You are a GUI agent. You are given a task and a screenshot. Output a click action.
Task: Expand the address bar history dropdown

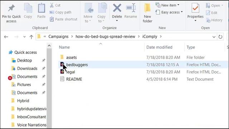[214, 37]
